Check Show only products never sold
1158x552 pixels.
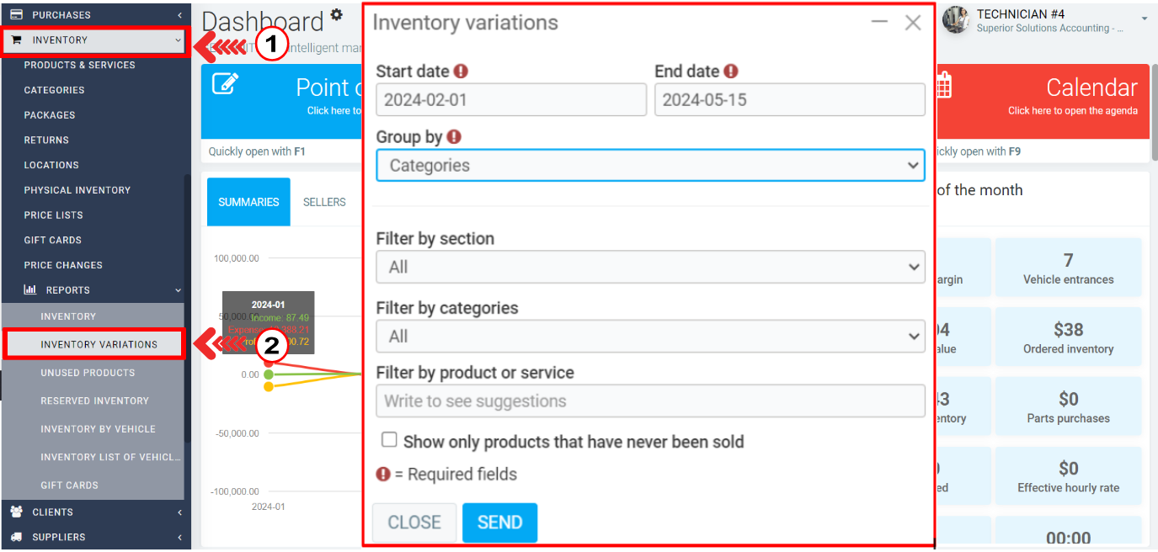click(x=389, y=440)
